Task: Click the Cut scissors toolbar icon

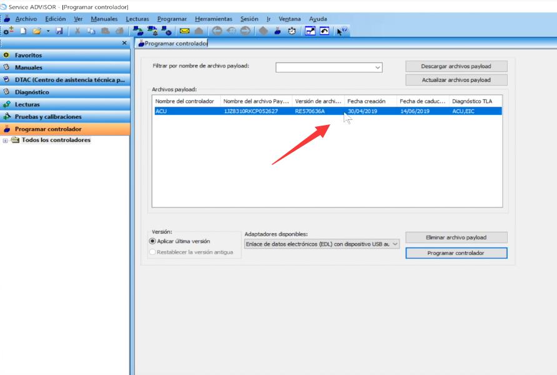Action: pos(77,31)
